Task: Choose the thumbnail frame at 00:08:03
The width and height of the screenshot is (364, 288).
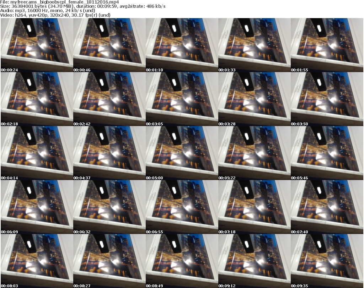Action: pos(37,261)
